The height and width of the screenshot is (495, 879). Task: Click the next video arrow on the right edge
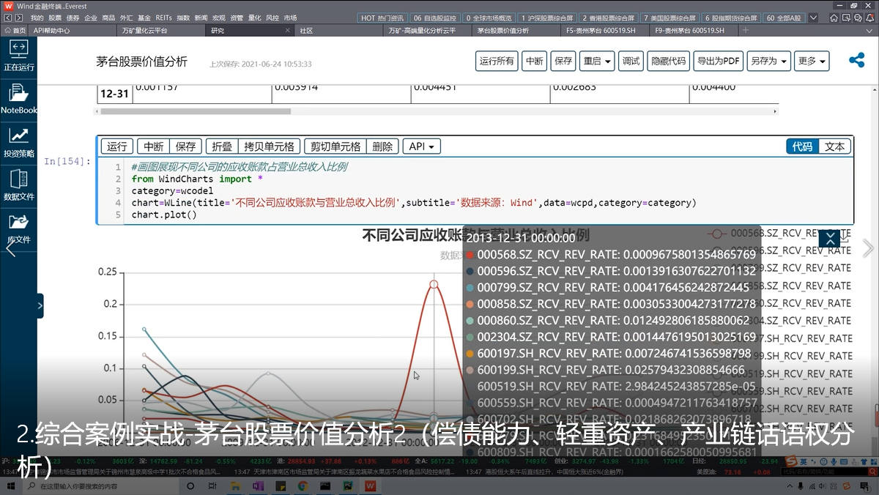point(869,248)
